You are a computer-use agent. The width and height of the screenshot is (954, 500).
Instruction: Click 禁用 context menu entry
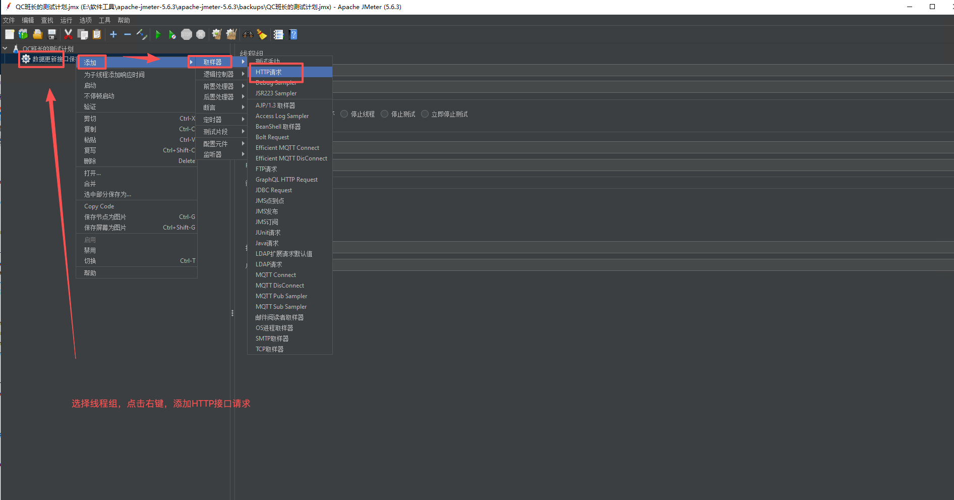click(x=136, y=250)
